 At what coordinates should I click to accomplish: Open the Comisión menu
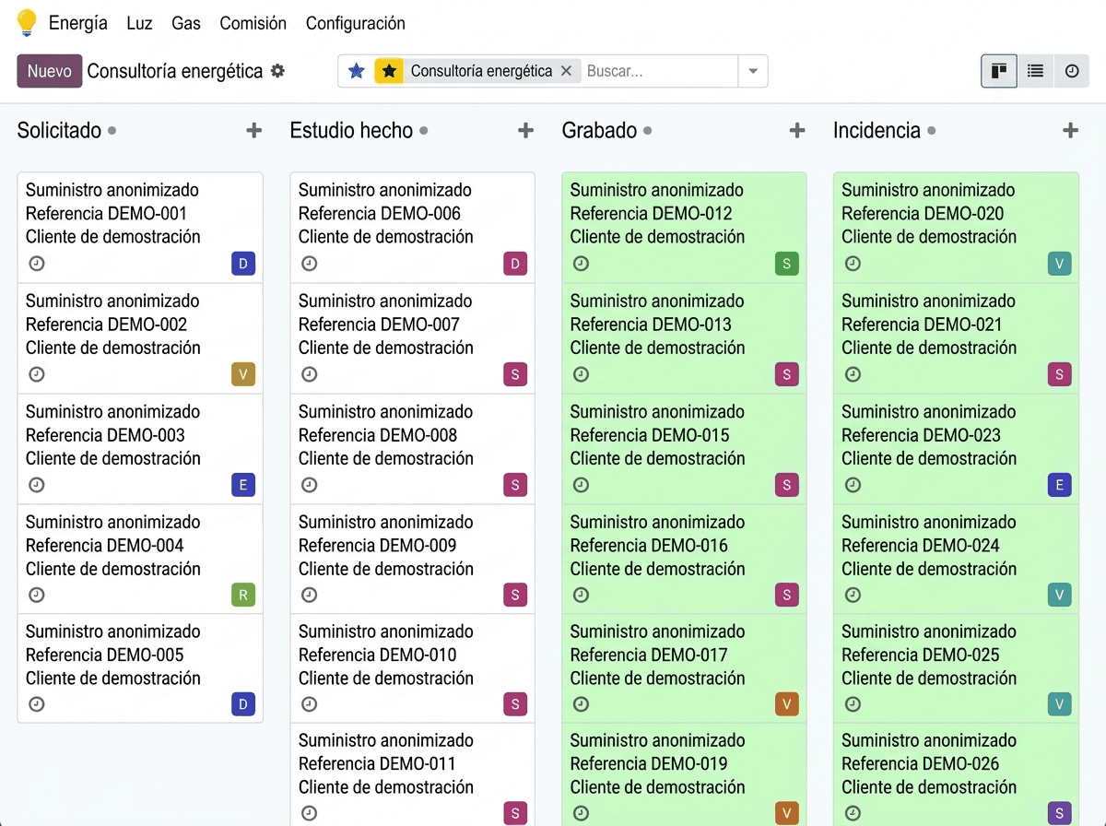pos(253,23)
